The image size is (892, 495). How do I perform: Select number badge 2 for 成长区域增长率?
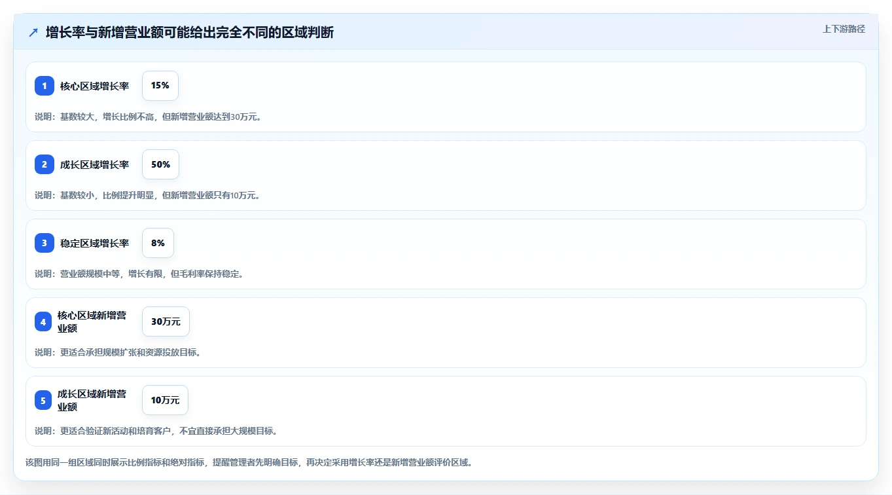click(45, 164)
